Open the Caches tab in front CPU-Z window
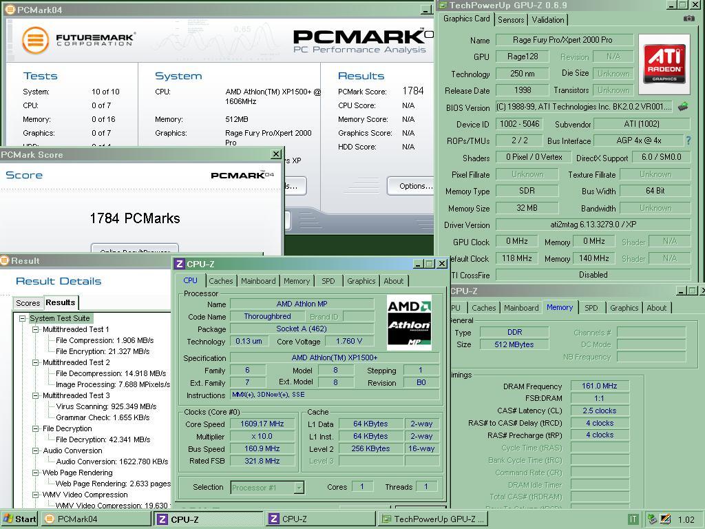705x529 pixels. tap(221, 281)
